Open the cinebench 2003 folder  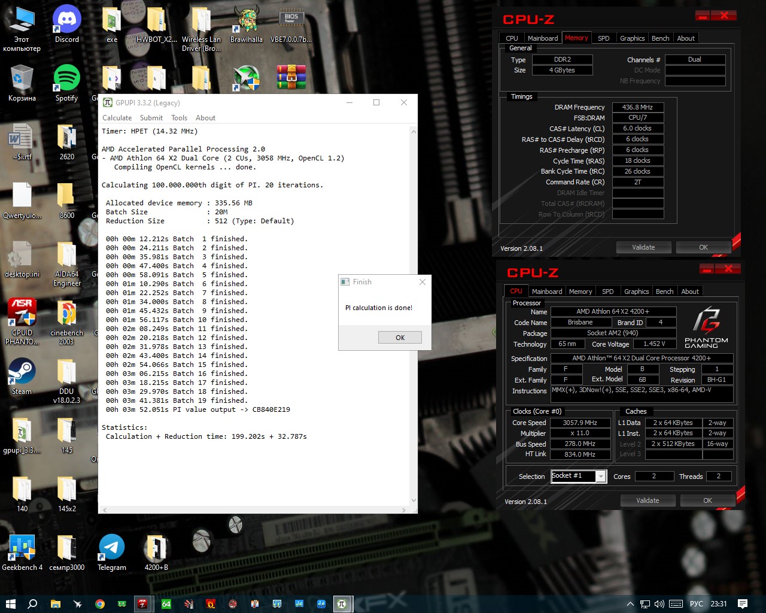(67, 322)
